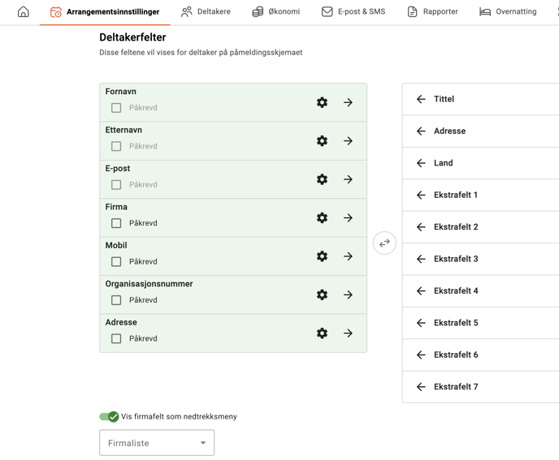This screenshot has height=460, width=559.
Task: Open the Rapporter tab
Action: click(x=432, y=12)
